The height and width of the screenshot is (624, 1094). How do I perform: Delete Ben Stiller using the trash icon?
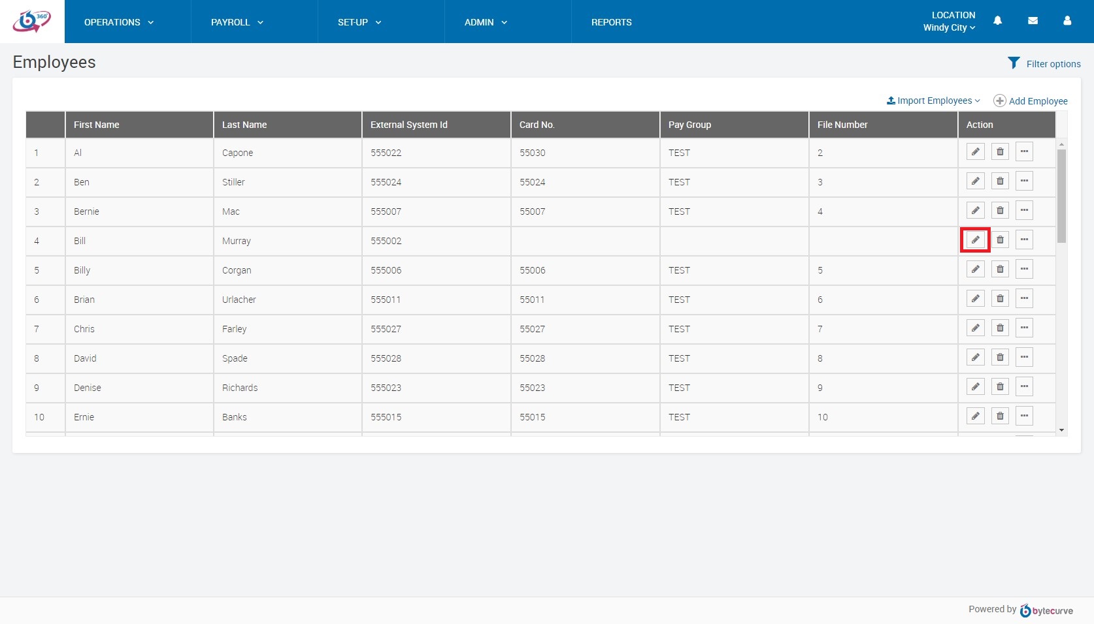pyautogui.click(x=1000, y=181)
